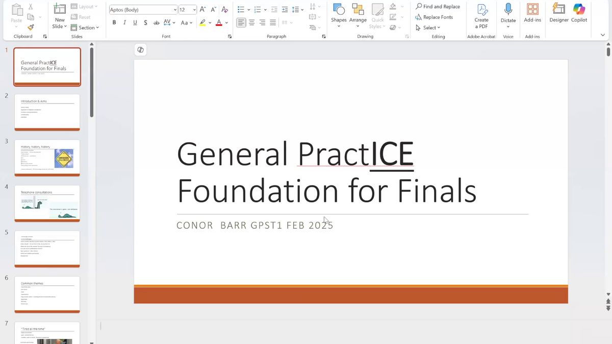The width and height of the screenshot is (612, 344).
Task: Click the slide title General PractICE text
Action: (x=295, y=153)
